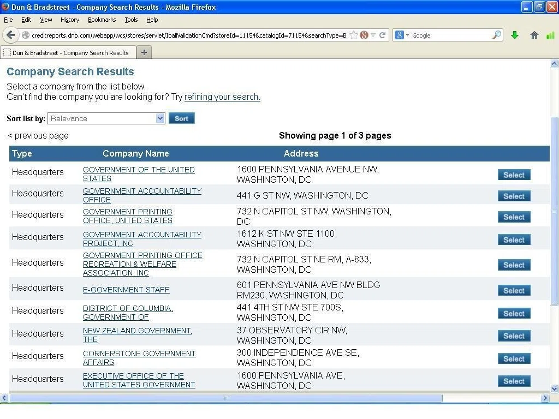Image resolution: width=559 pixels, height=419 pixels.
Task: Click the horizontal scrollbar right arrow
Action: click(x=545, y=398)
